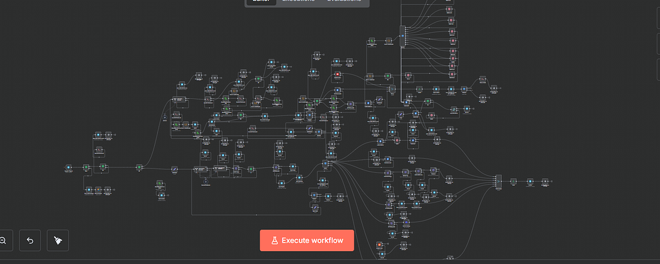Select a pink node in the top-right column

(x=452, y=41)
